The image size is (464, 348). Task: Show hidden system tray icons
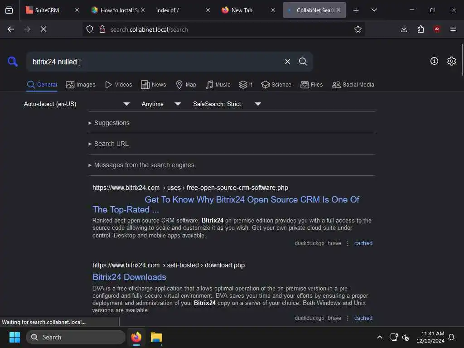coord(380,337)
